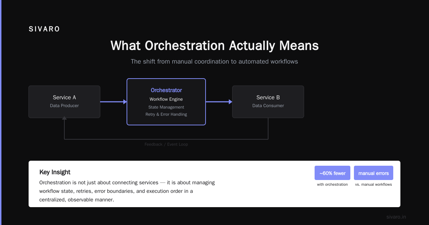The width and height of the screenshot is (429, 225).
Task: Select the Service A box
Action: tap(64, 102)
